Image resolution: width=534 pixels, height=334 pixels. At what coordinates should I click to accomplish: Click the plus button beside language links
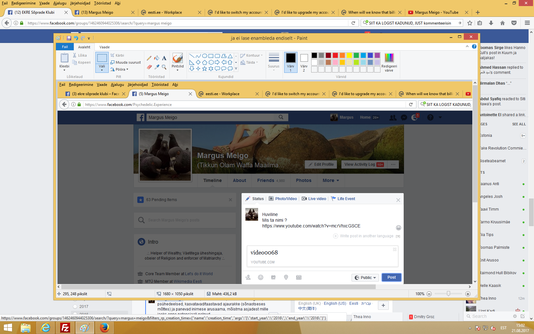[383, 305]
